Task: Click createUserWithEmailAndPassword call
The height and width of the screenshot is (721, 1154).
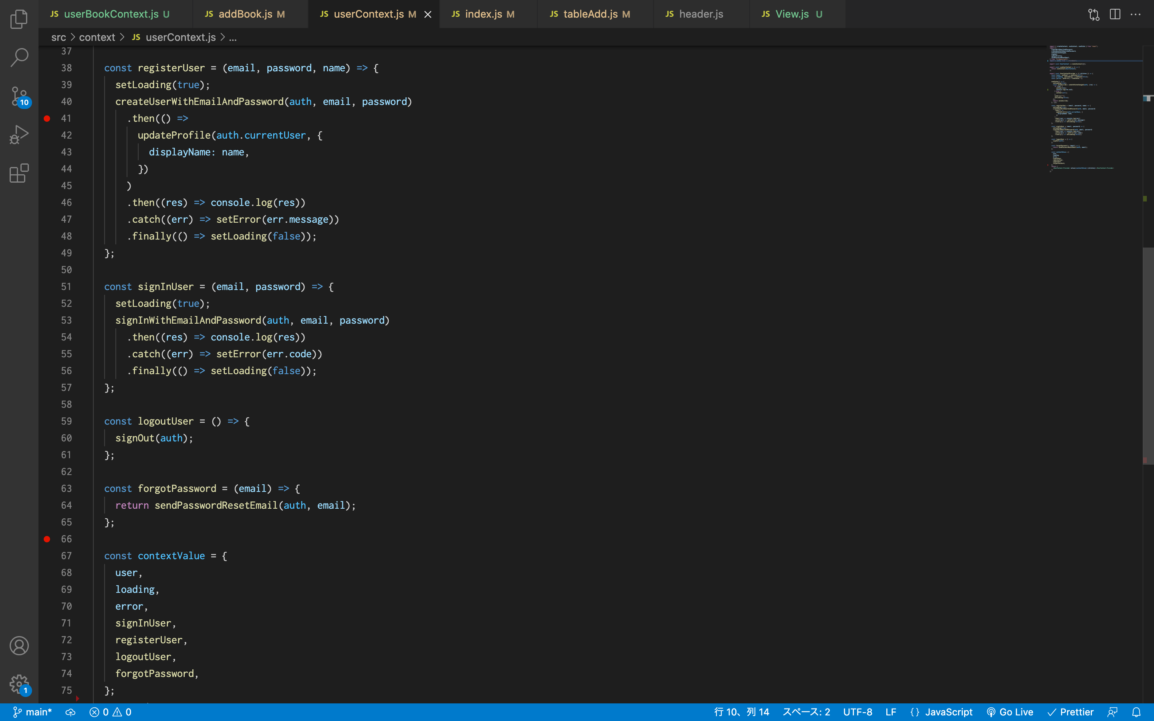Action: 199,102
